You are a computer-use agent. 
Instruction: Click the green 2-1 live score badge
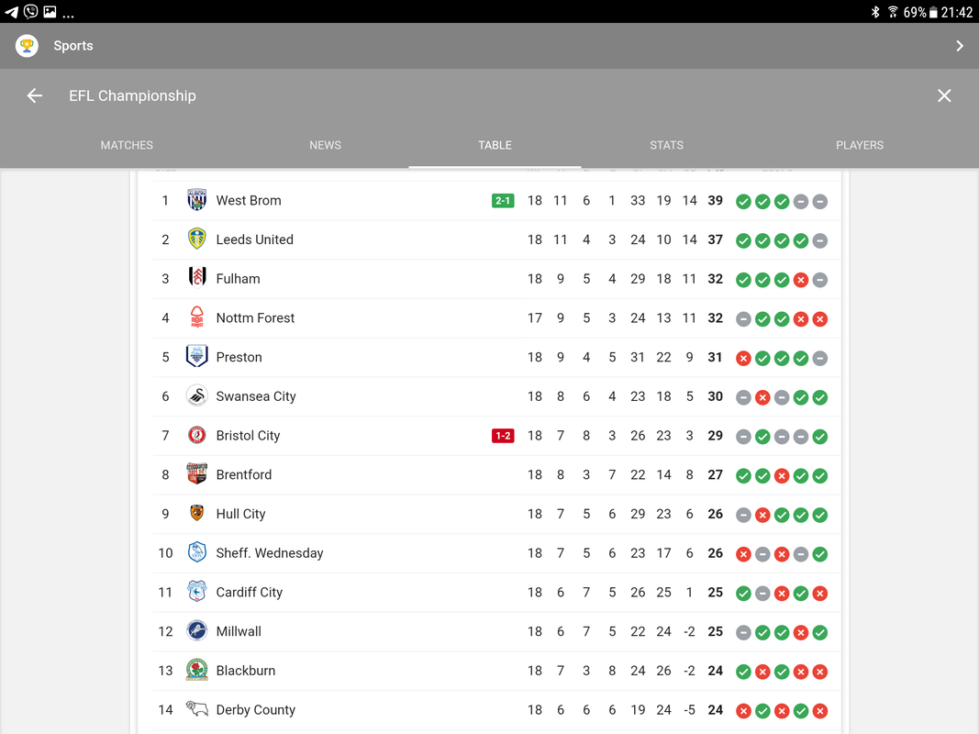503,200
